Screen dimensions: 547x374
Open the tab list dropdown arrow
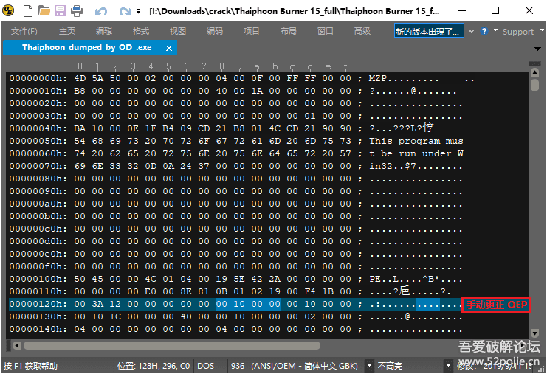(536, 48)
